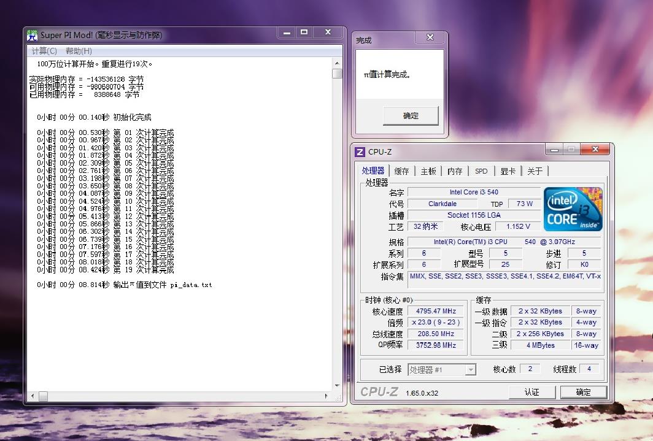Close the CPU-Z window
Screen dimensions: 653x441
point(595,149)
